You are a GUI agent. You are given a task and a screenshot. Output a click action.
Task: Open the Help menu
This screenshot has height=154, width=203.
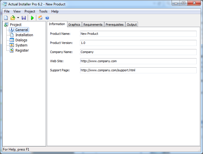pyautogui.click(x=55, y=11)
